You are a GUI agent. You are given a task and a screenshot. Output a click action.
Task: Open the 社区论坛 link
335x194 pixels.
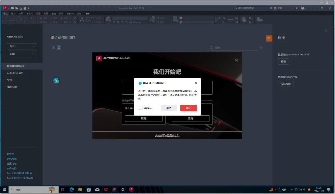tap(12, 164)
